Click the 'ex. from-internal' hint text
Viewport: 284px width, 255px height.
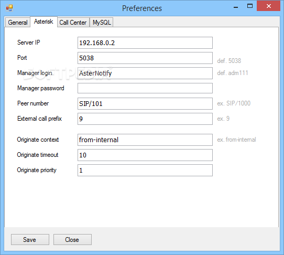click(236, 140)
